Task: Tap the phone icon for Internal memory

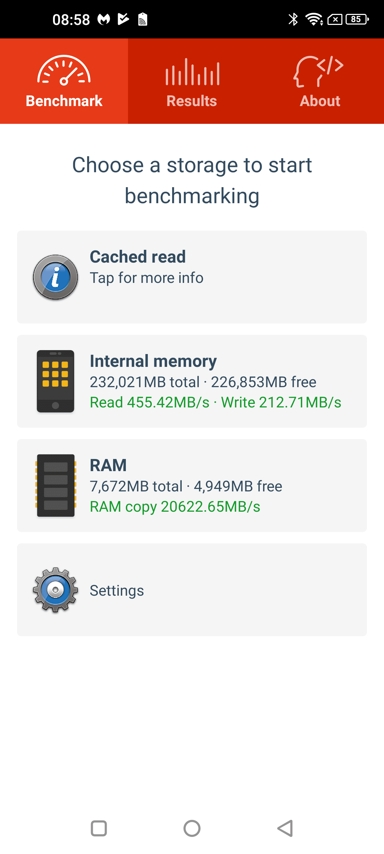Action: pos(55,381)
